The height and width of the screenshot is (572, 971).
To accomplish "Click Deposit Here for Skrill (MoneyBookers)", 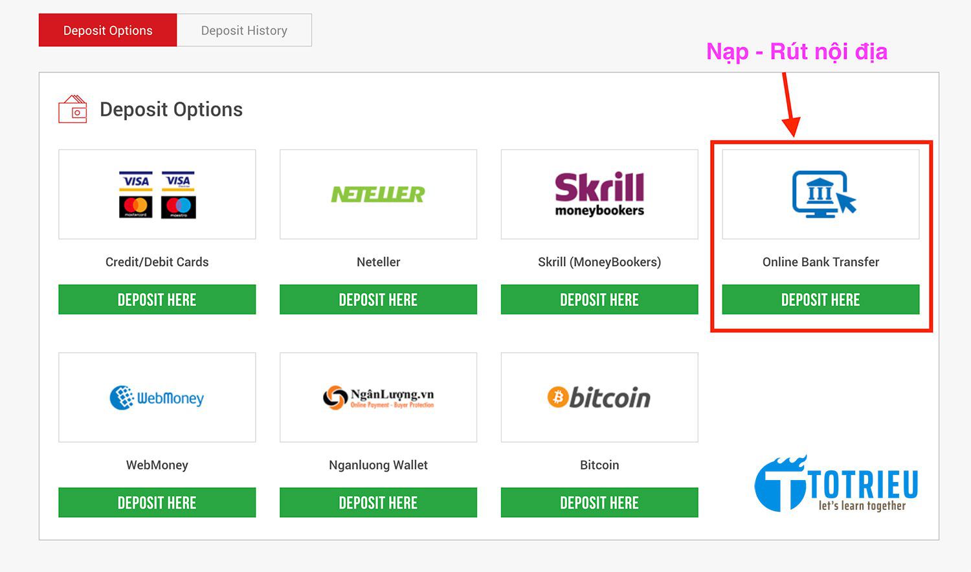I will pos(599,300).
